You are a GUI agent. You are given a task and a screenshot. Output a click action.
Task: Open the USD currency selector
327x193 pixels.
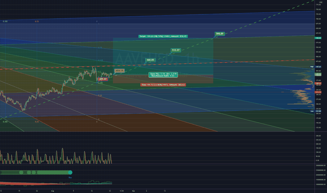click(321, 2)
